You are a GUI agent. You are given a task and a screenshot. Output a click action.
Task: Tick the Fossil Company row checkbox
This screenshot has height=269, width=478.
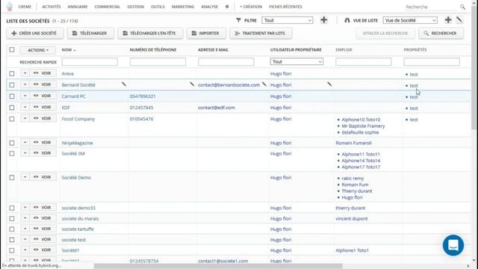tap(12, 119)
